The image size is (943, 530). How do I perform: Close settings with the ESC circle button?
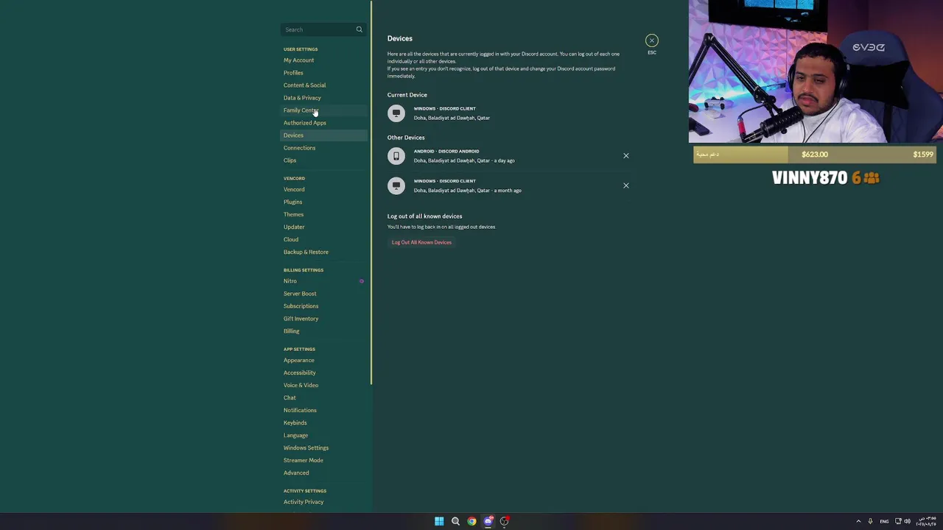click(651, 40)
